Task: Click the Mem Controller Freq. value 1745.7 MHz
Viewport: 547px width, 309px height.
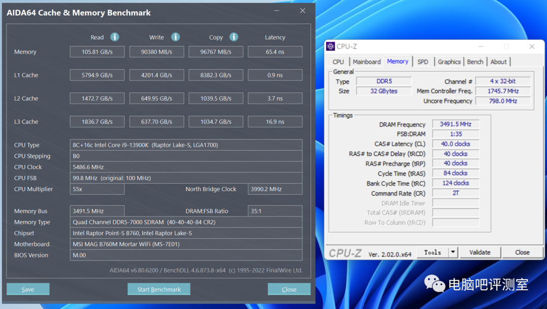Action: point(503,91)
